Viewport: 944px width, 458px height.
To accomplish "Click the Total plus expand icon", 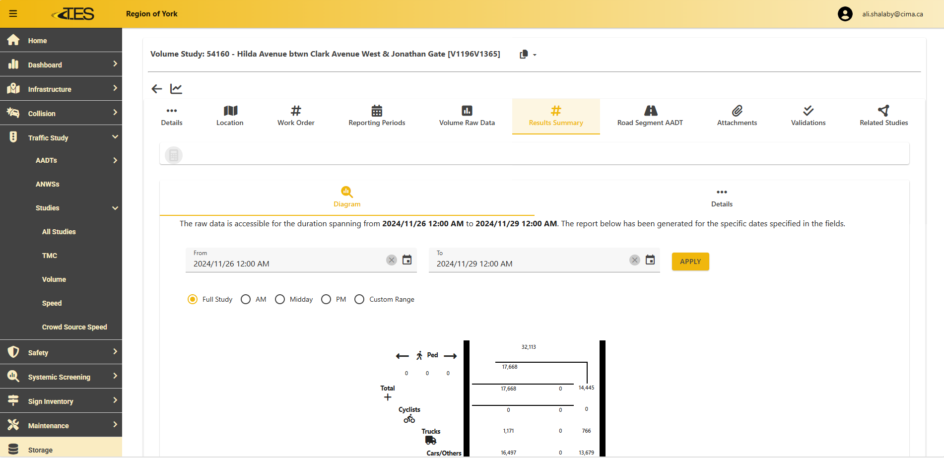I will click(x=388, y=397).
